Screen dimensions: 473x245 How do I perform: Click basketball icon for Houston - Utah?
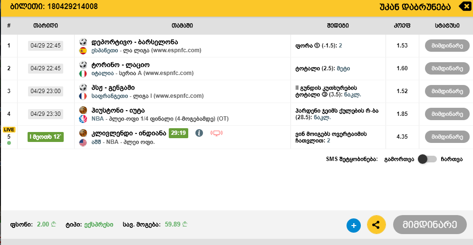pyautogui.click(x=83, y=110)
